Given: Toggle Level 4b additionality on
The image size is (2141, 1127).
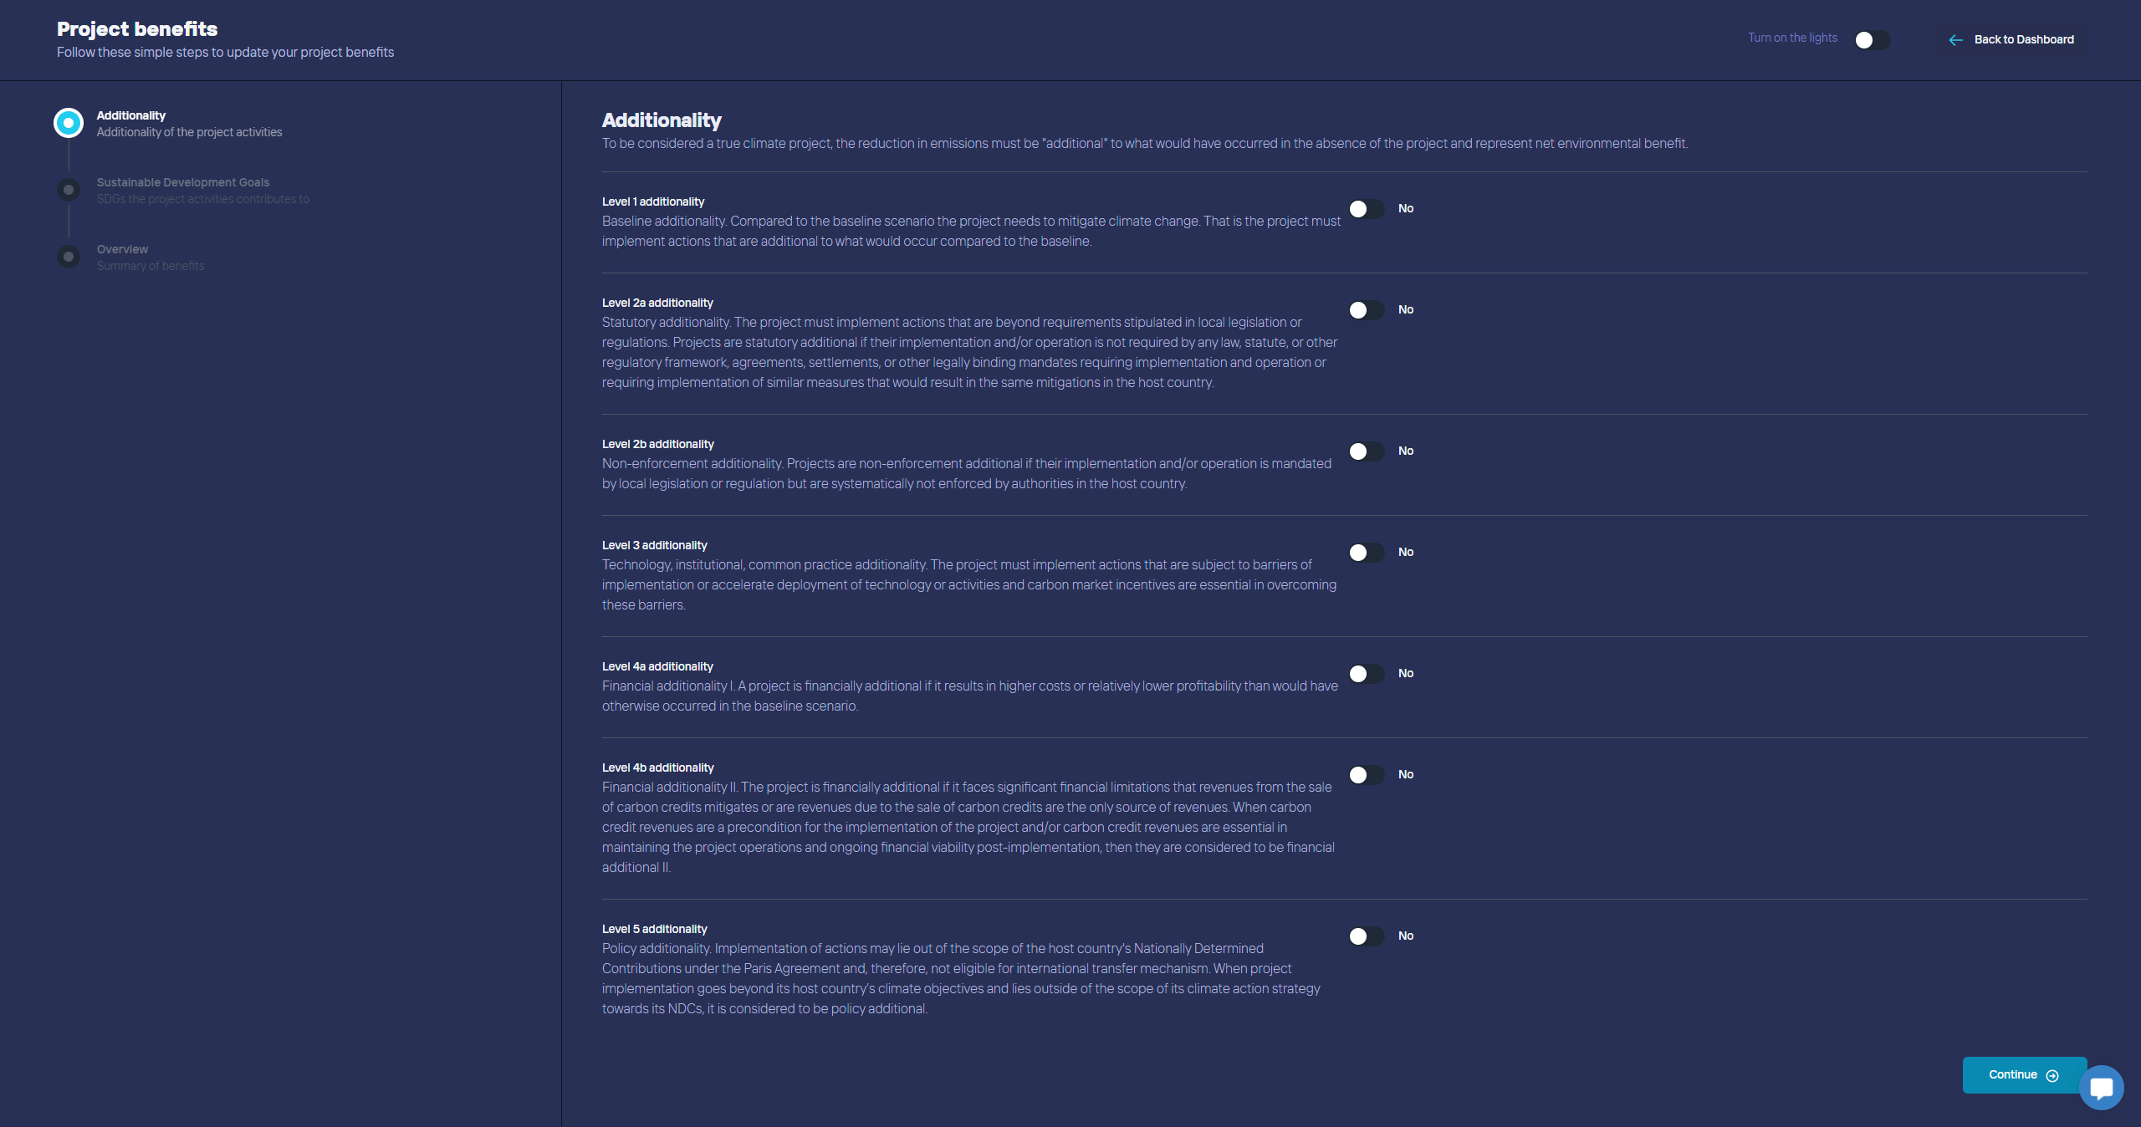Looking at the screenshot, I should pos(1366,775).
